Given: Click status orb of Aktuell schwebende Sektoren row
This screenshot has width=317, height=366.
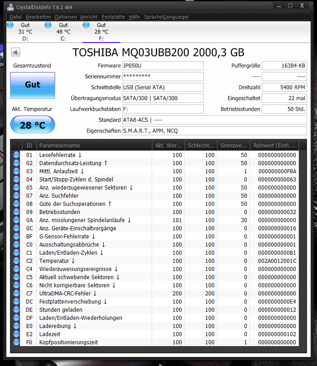Looking at the screenshot, I should [x=16, y=277].
